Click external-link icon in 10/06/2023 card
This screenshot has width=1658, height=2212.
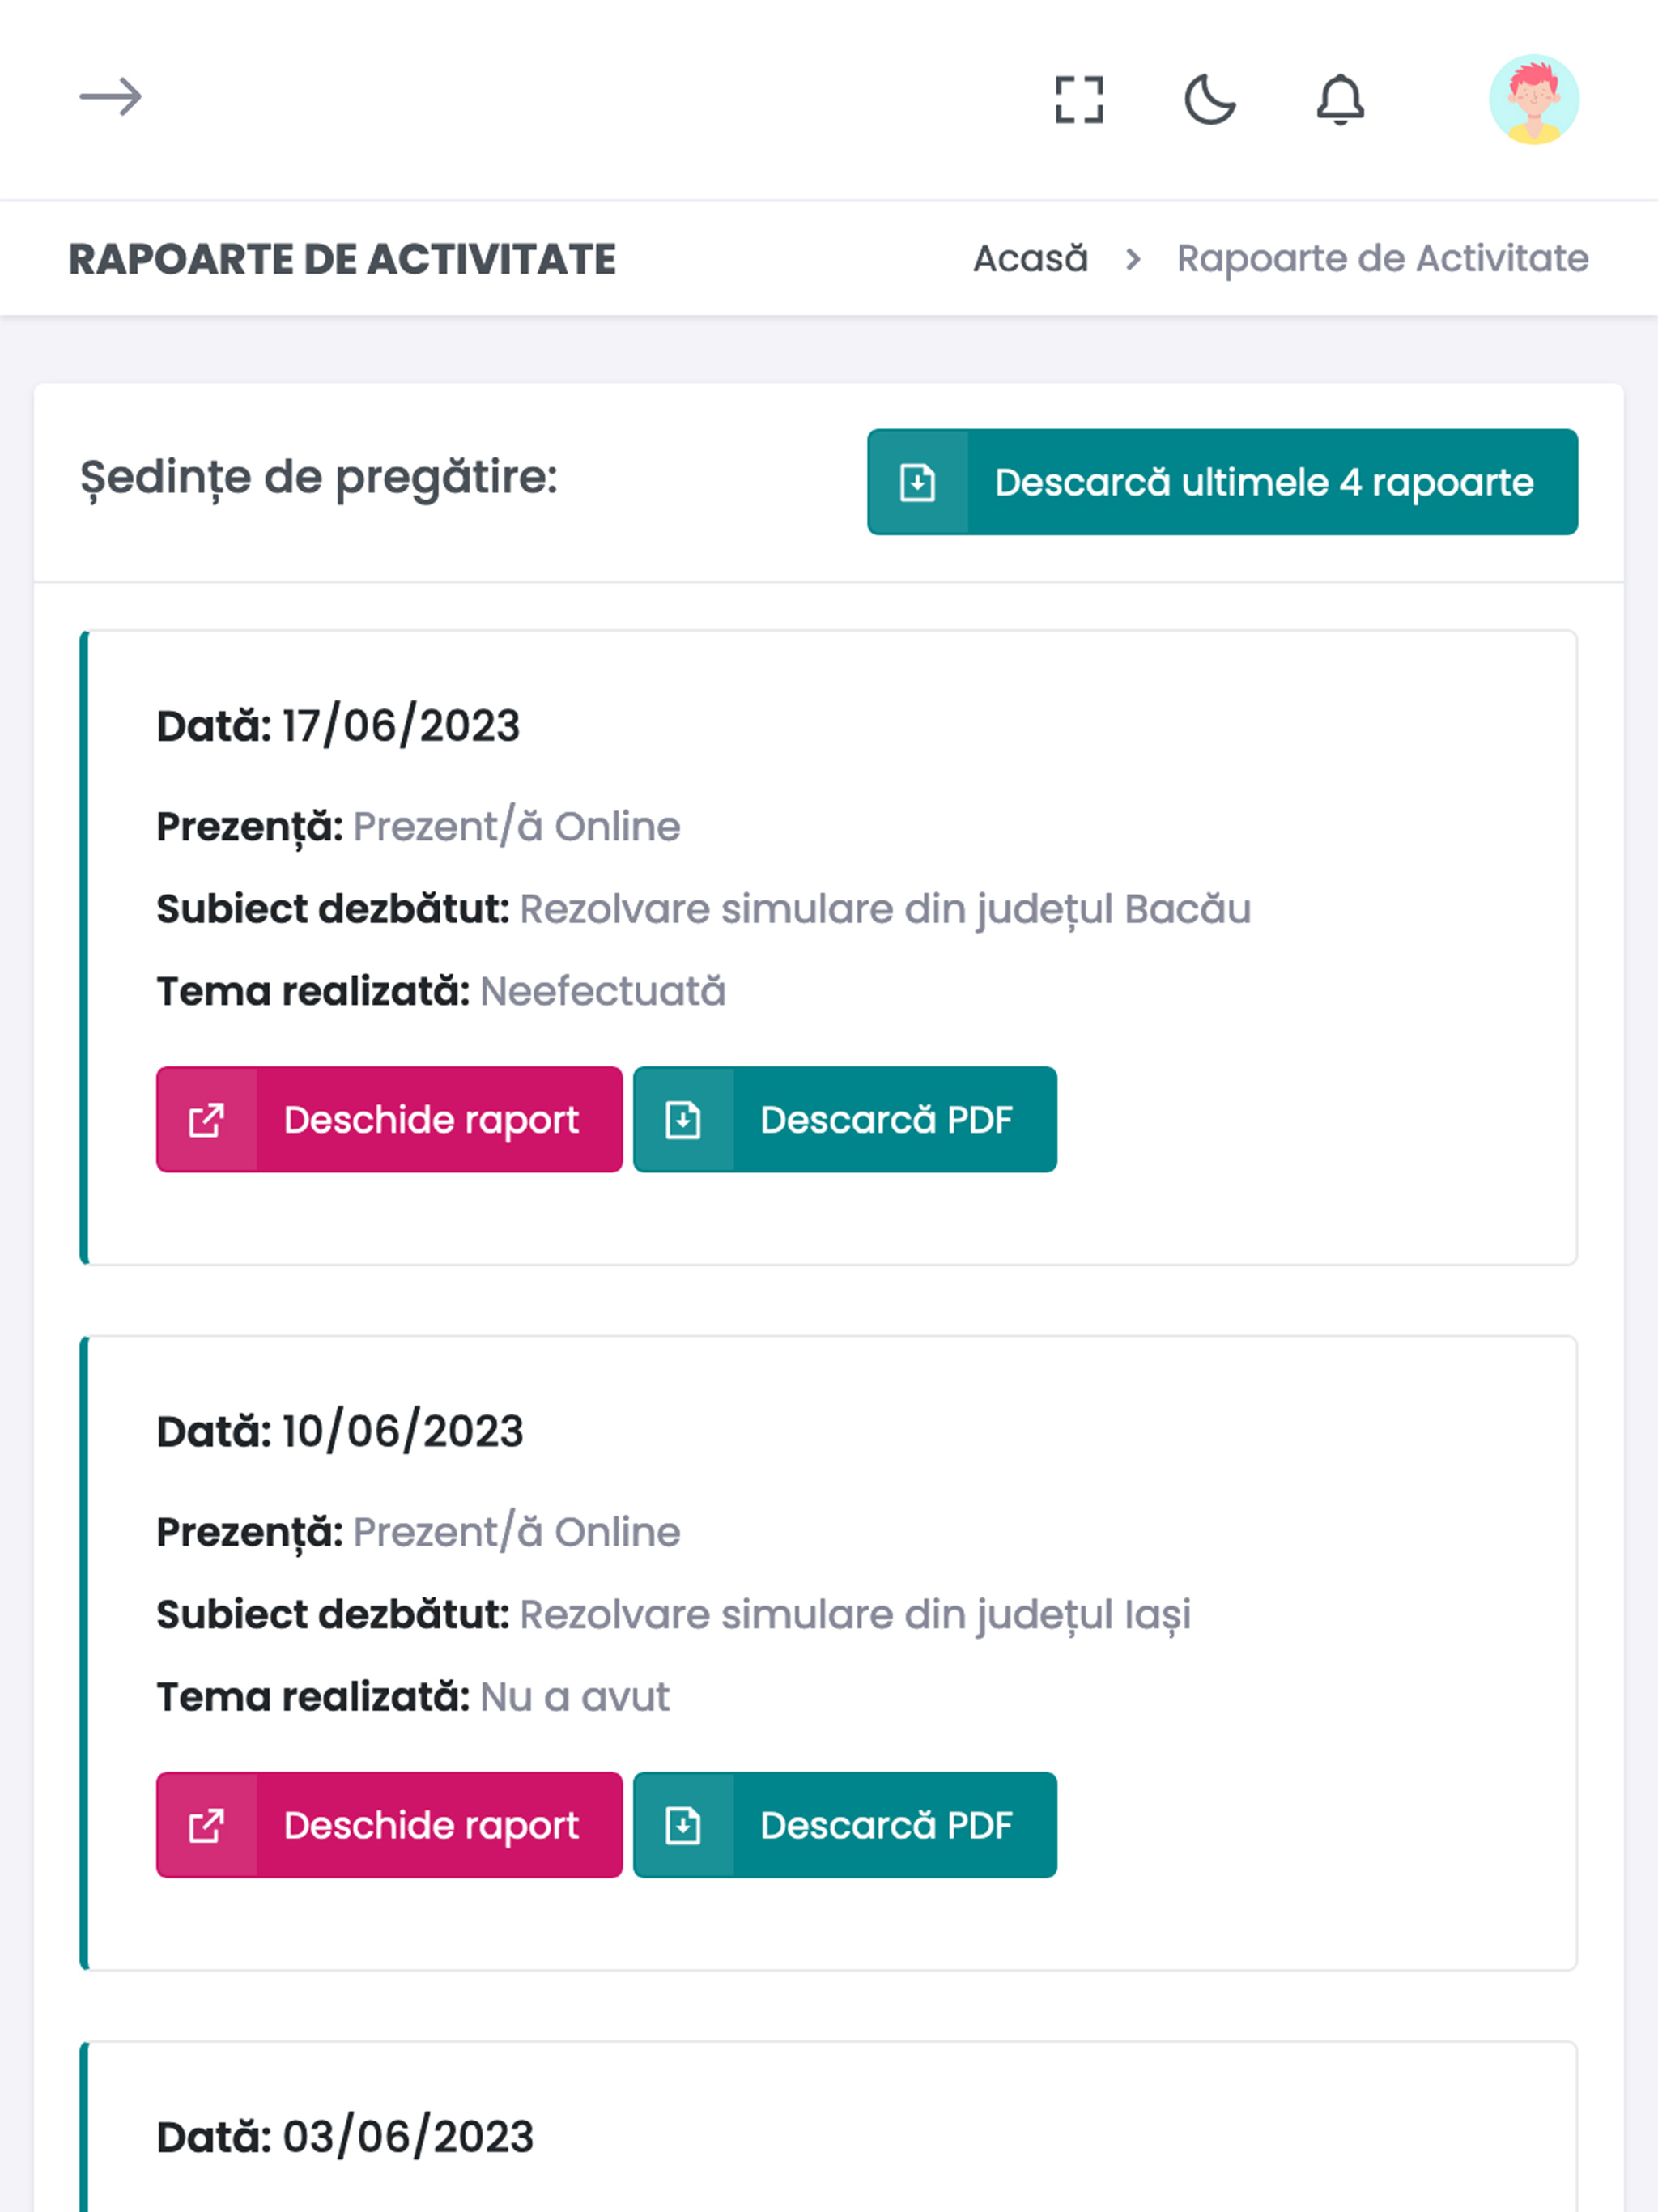point(206,1826)
